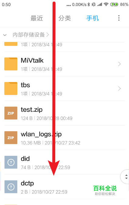
Task: Switch to the 分类 tab
Action: [x=65, y=18]
